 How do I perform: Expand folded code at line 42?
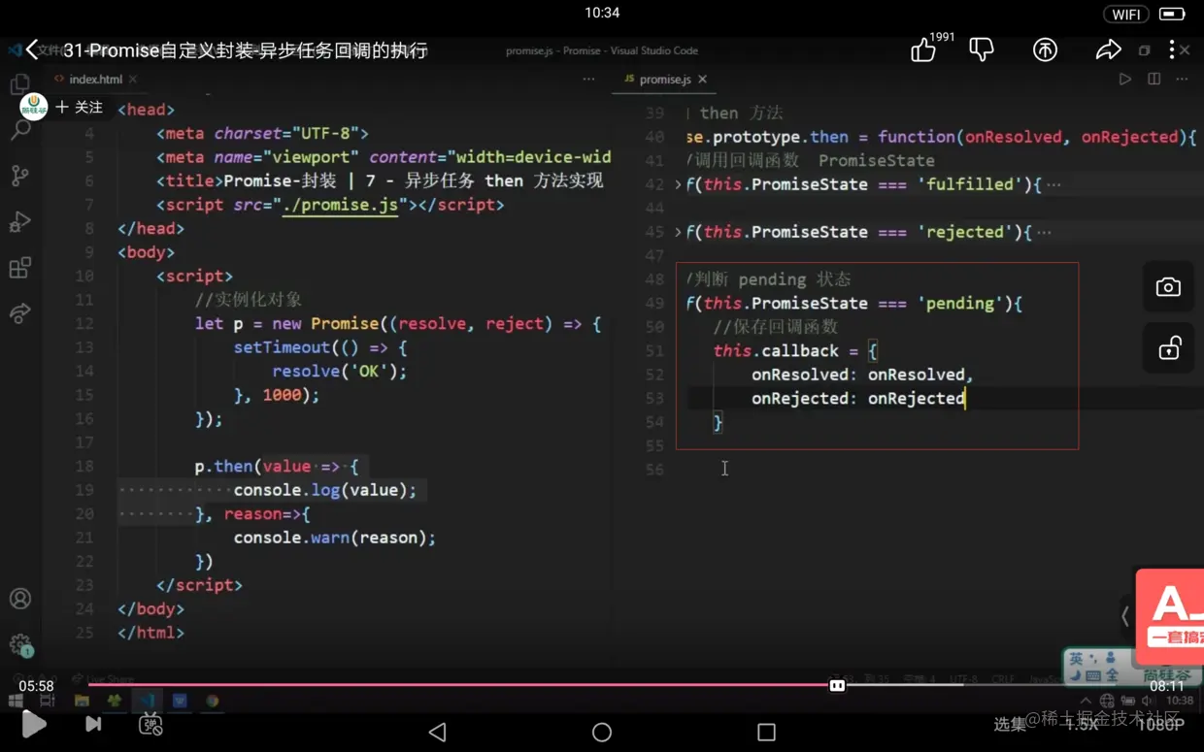click(x=678, y=184)
